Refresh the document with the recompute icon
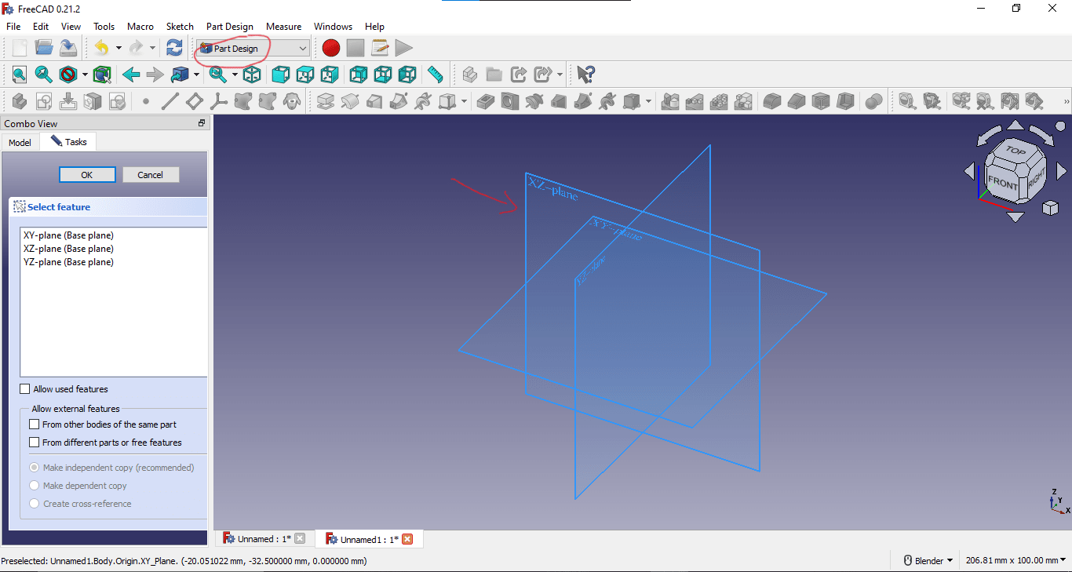1072x572 pixels. click(x=174, y=48)
